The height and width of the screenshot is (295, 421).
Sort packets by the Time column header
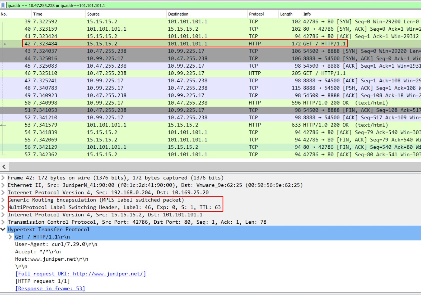click(58, 14)
